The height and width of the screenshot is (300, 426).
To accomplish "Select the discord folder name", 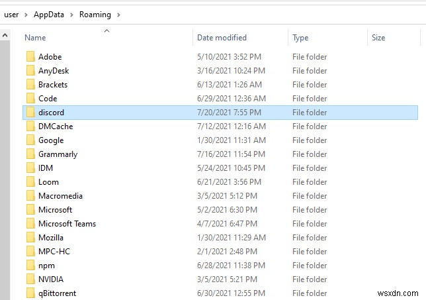I will tap(51, 112).
